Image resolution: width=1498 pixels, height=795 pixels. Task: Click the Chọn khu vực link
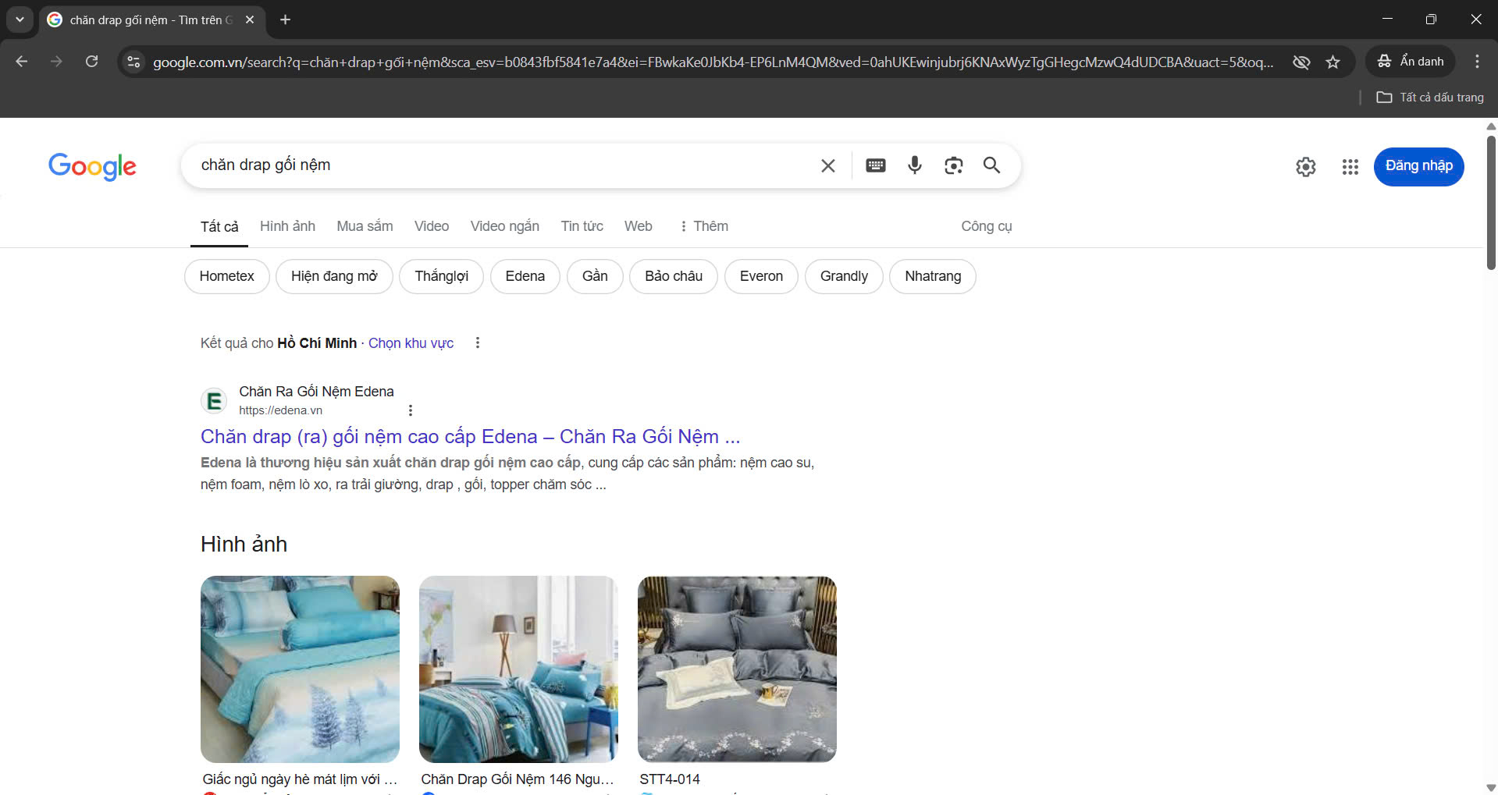(x=411, y=343)
